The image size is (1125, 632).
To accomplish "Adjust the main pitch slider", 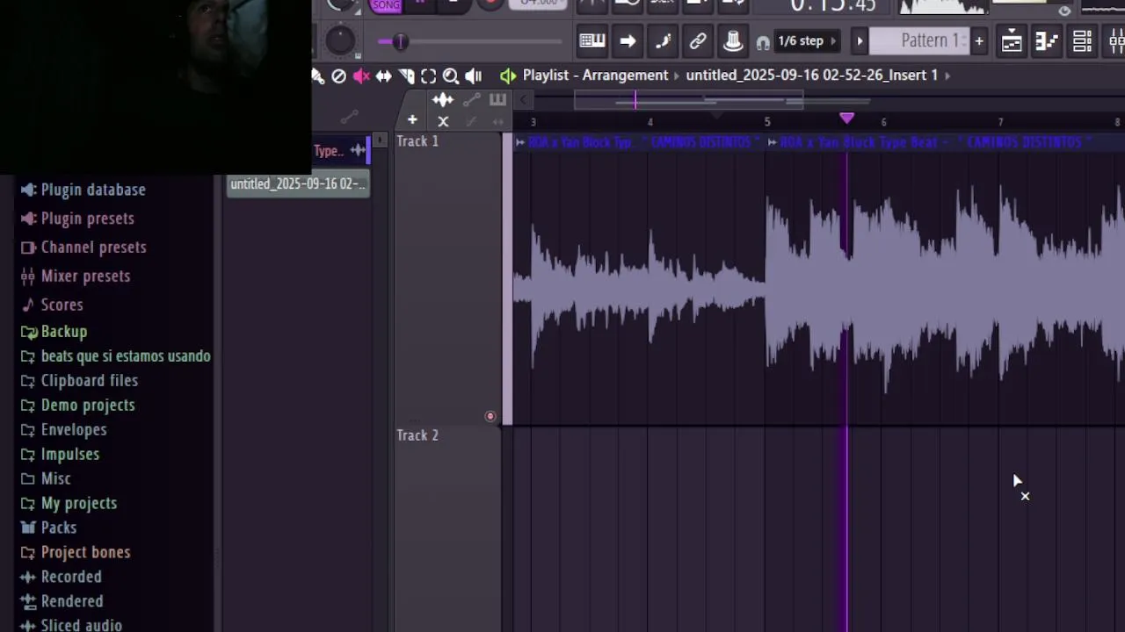I will (x=470, y=41).
